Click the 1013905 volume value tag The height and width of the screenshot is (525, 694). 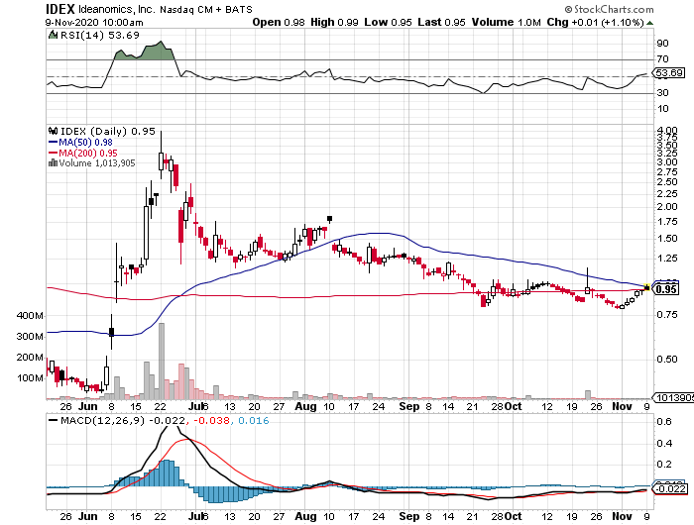673,397
